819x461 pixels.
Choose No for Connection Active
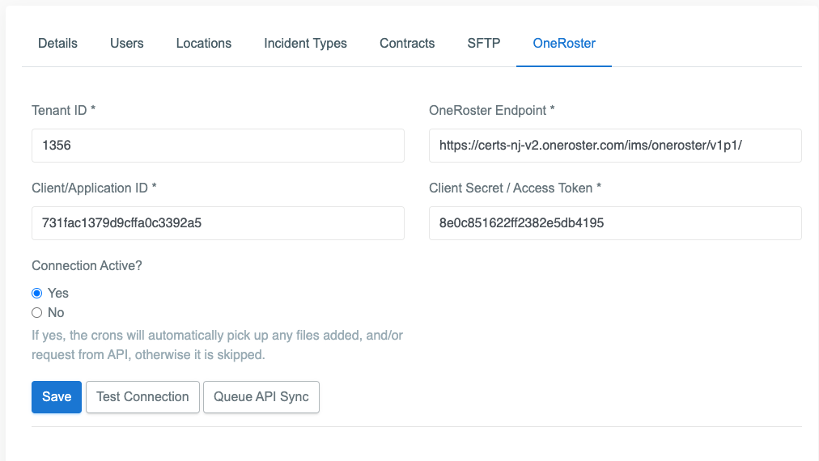pos(36,313)
